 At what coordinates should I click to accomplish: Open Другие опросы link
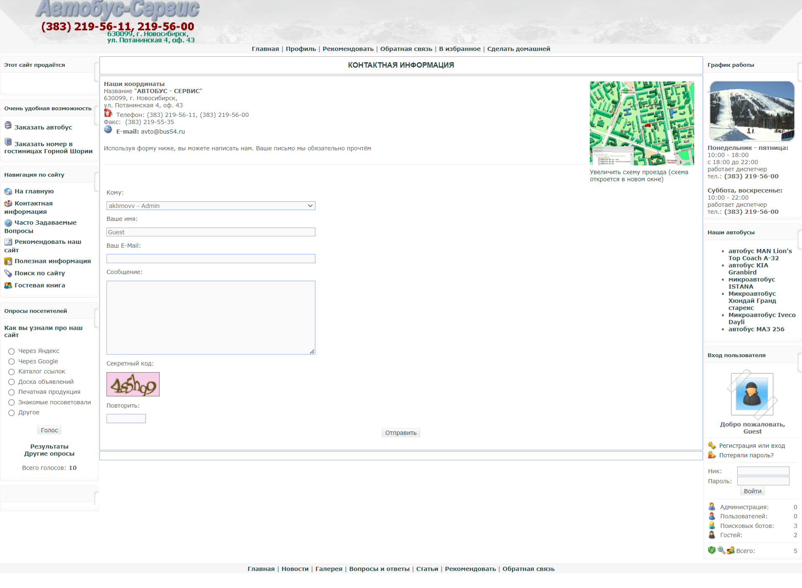[x=49, y=454]
